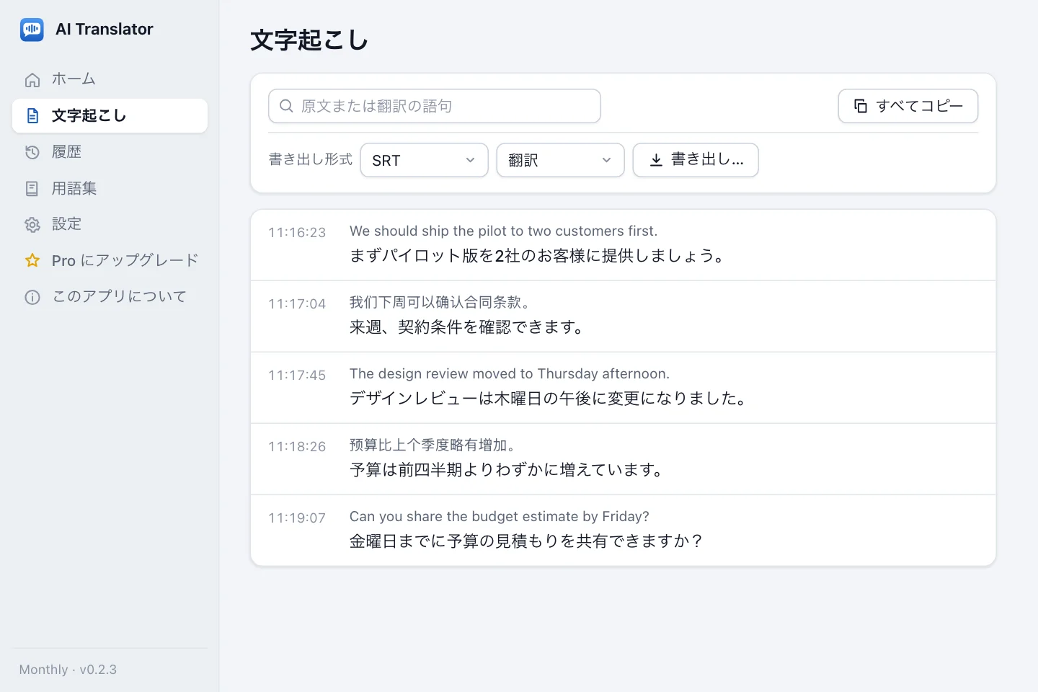The width and height of the screenshot is (1038, 692).
Task: Select Pro にアップグレード link
Action: tap(110, 260)
